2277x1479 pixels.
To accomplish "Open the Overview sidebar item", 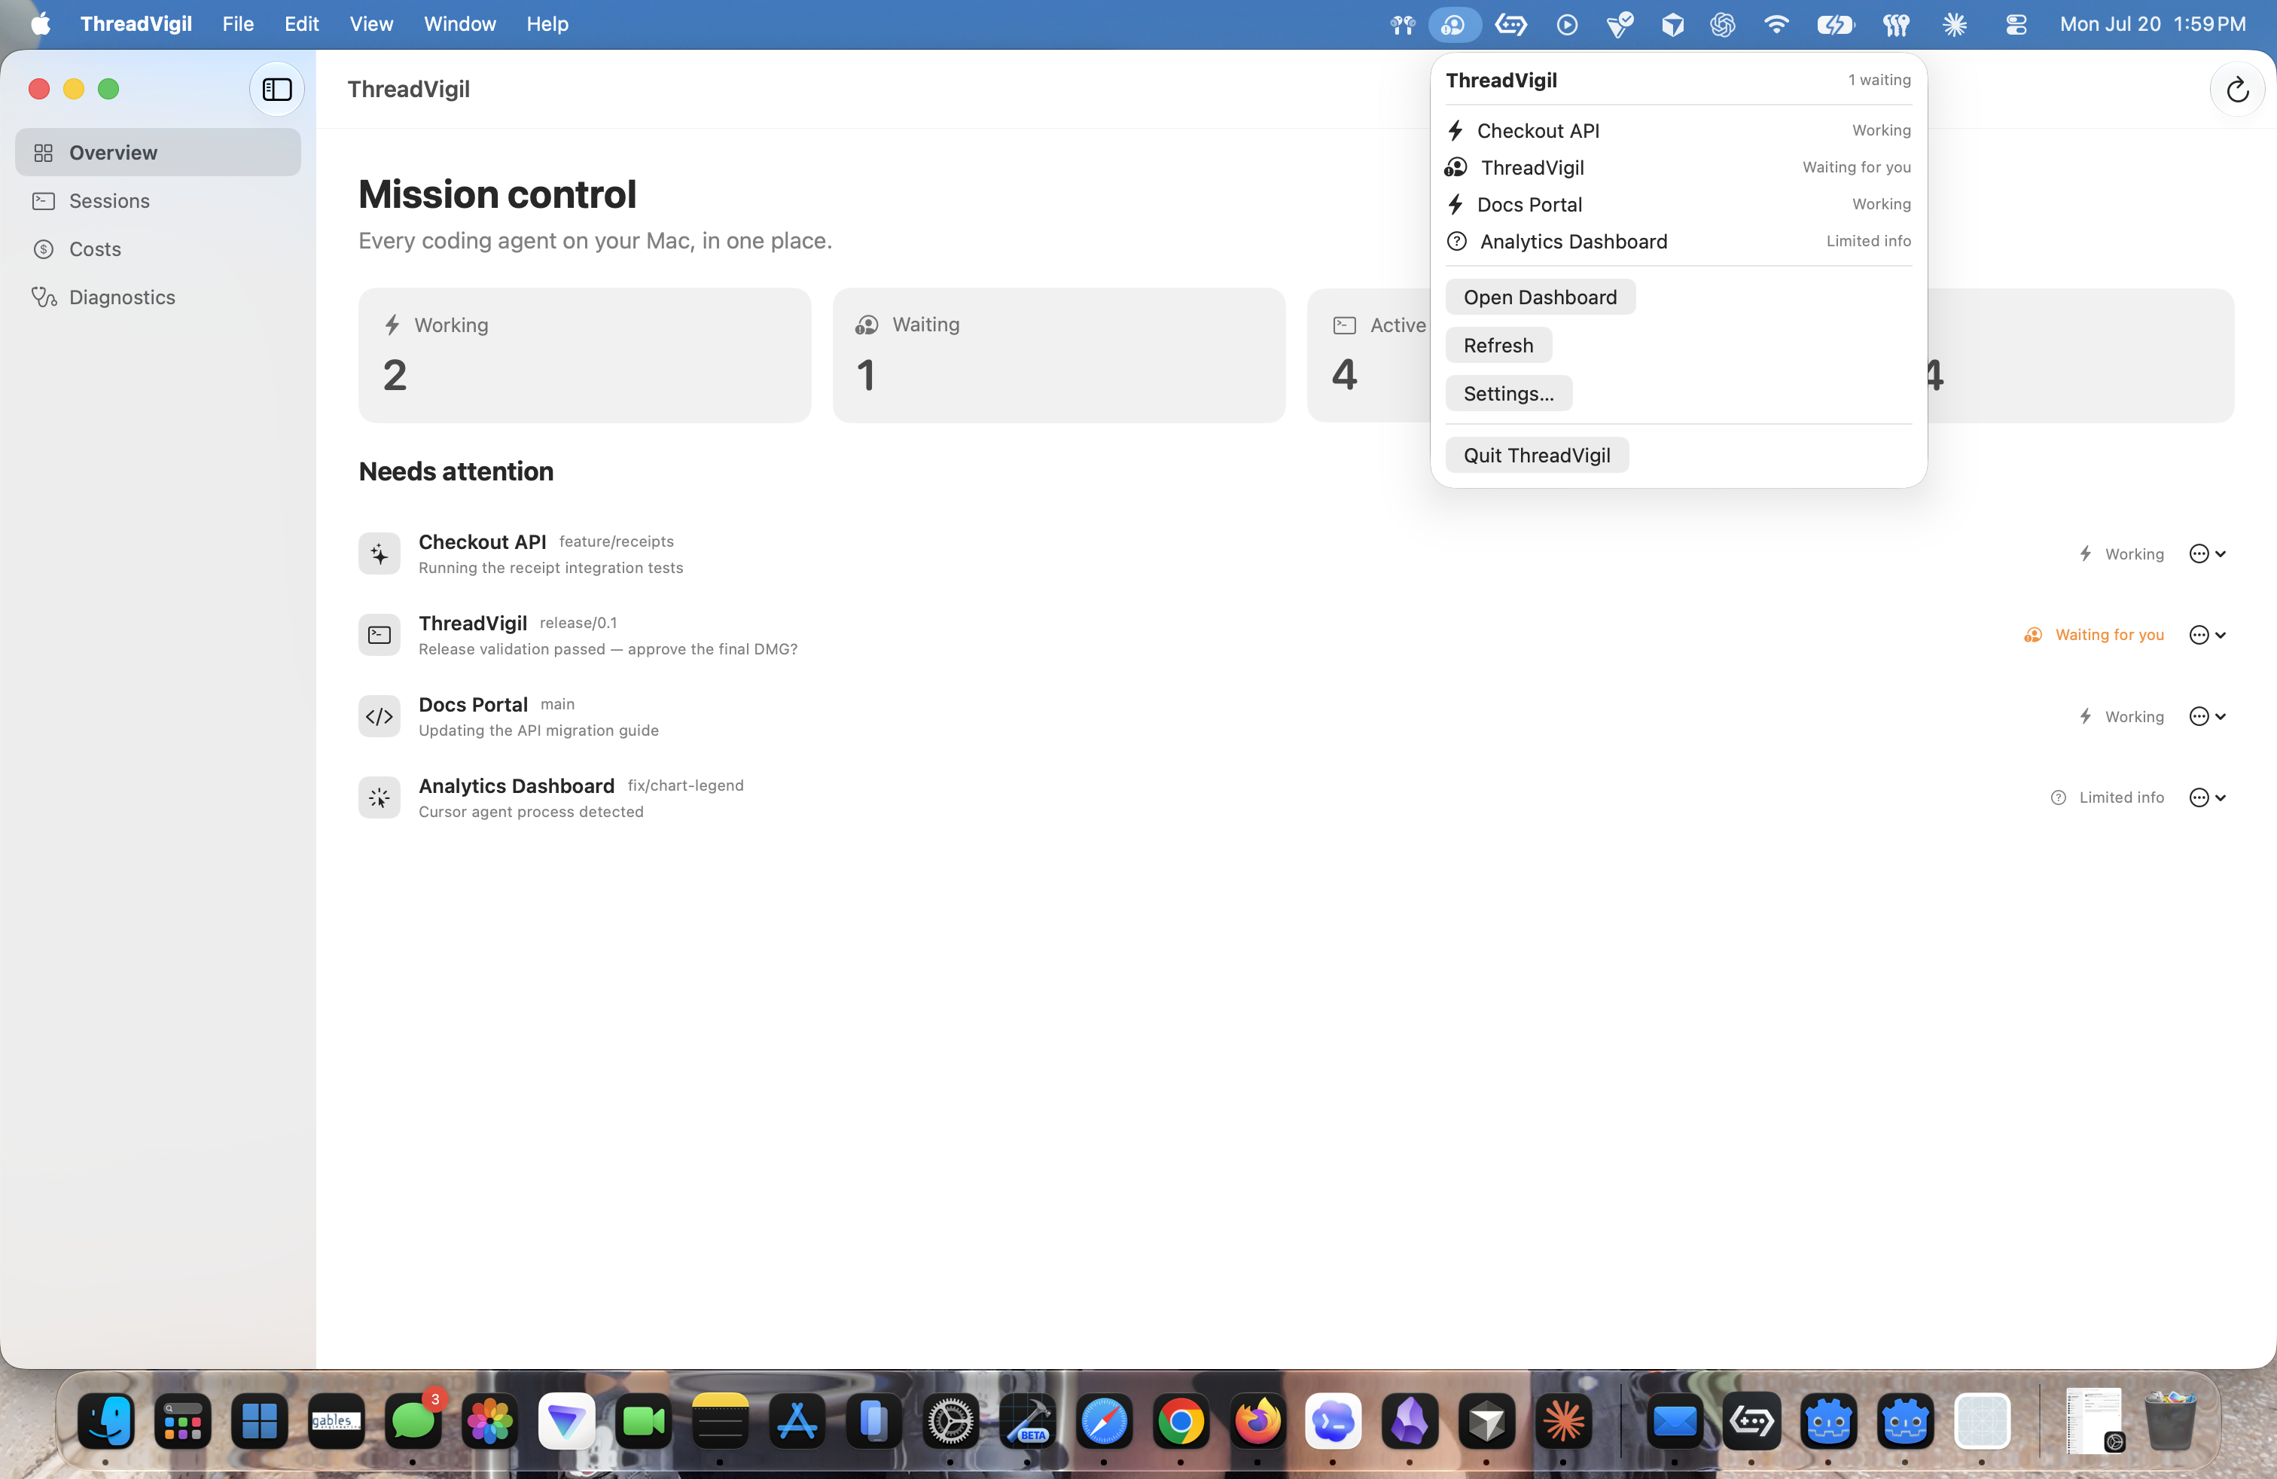I will coord(158,152).
